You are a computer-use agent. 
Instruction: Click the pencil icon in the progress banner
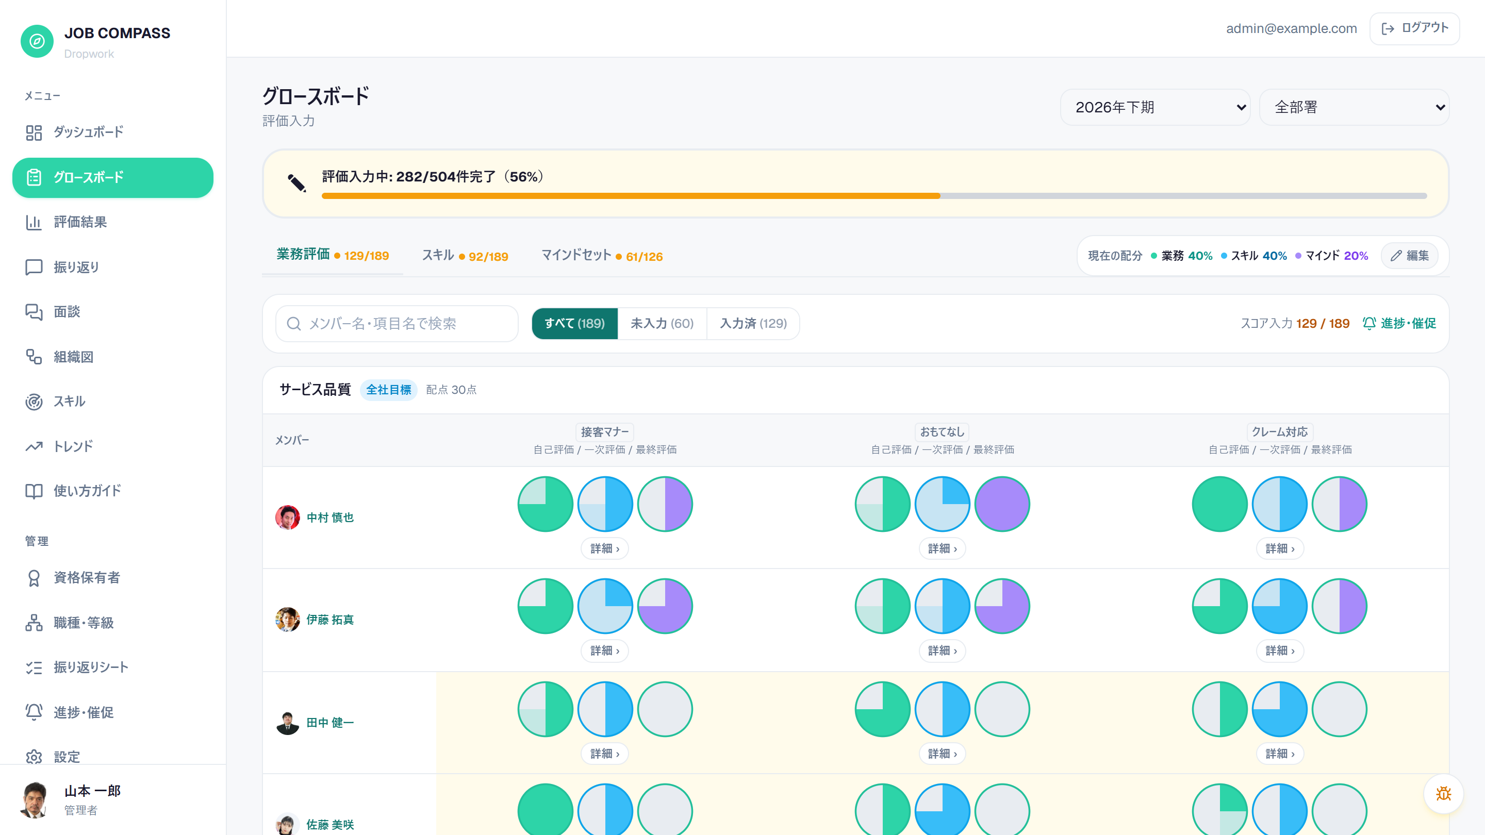coord(296,183)
